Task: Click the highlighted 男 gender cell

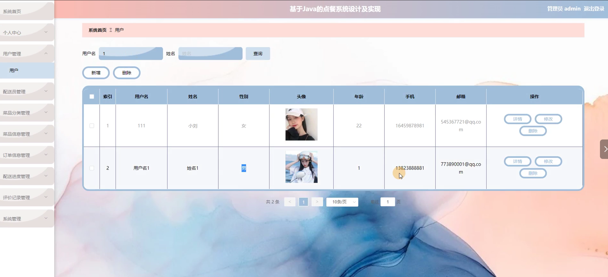Action: [244, 168]
